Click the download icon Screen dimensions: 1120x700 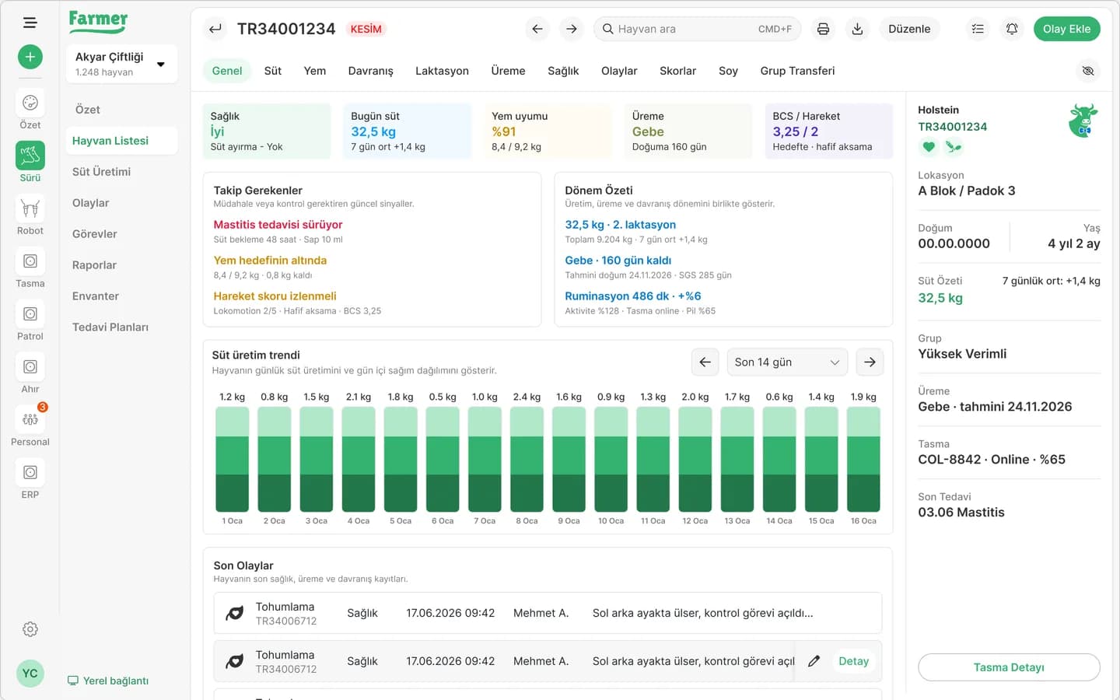857,29
